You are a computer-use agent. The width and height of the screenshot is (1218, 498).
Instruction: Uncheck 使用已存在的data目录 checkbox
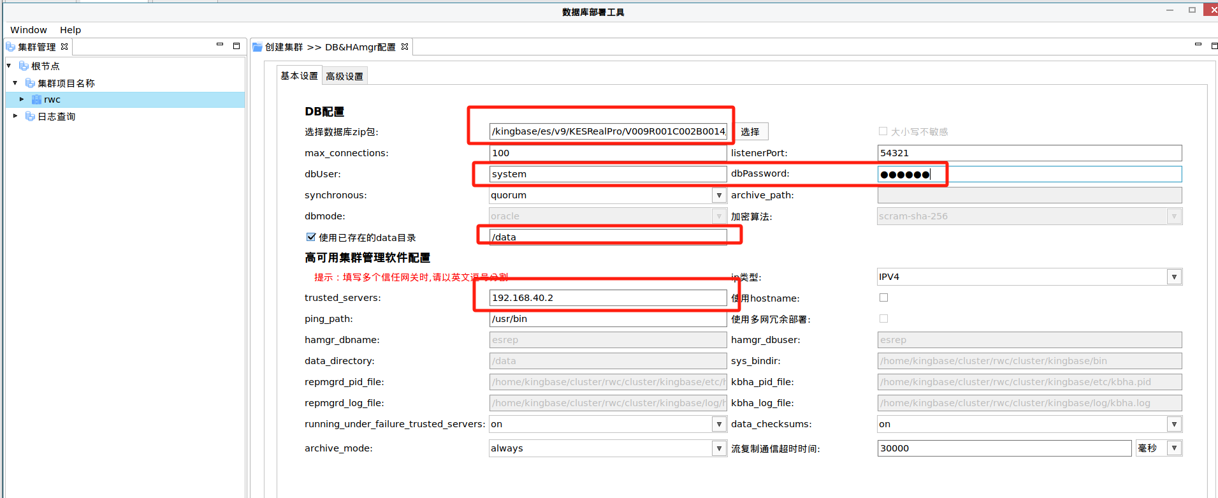(x=311, y=237)
